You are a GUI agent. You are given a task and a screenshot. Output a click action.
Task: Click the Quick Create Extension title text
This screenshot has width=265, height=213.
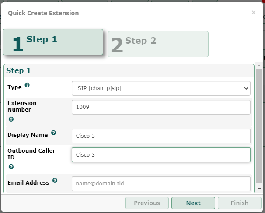click(43, 13)
